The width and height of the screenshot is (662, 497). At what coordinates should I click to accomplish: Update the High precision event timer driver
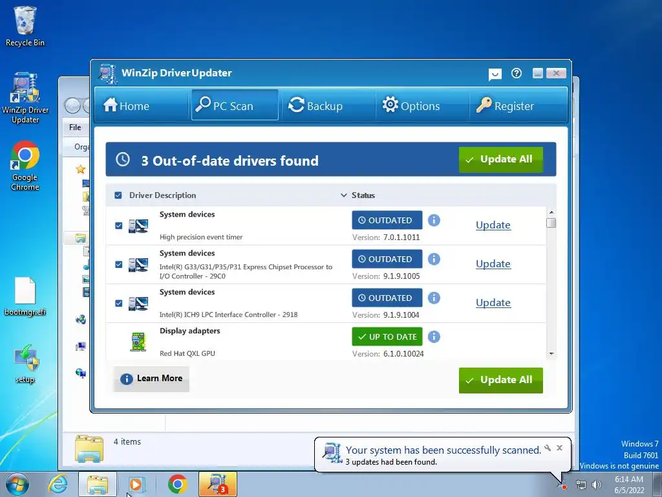click(493, 225)
